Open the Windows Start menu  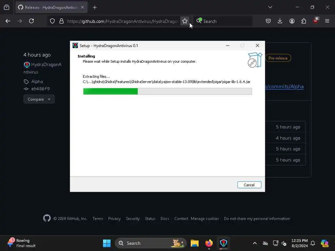(x=107, y=243)
